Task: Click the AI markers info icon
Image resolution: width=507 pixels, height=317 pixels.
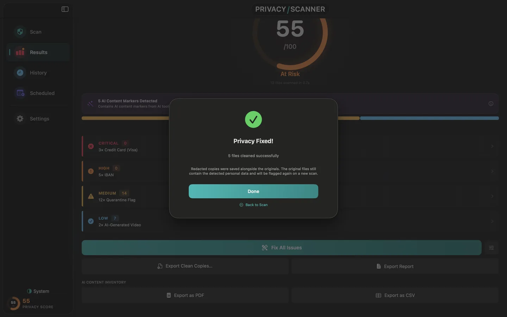Action: click(x=491, y=104)
